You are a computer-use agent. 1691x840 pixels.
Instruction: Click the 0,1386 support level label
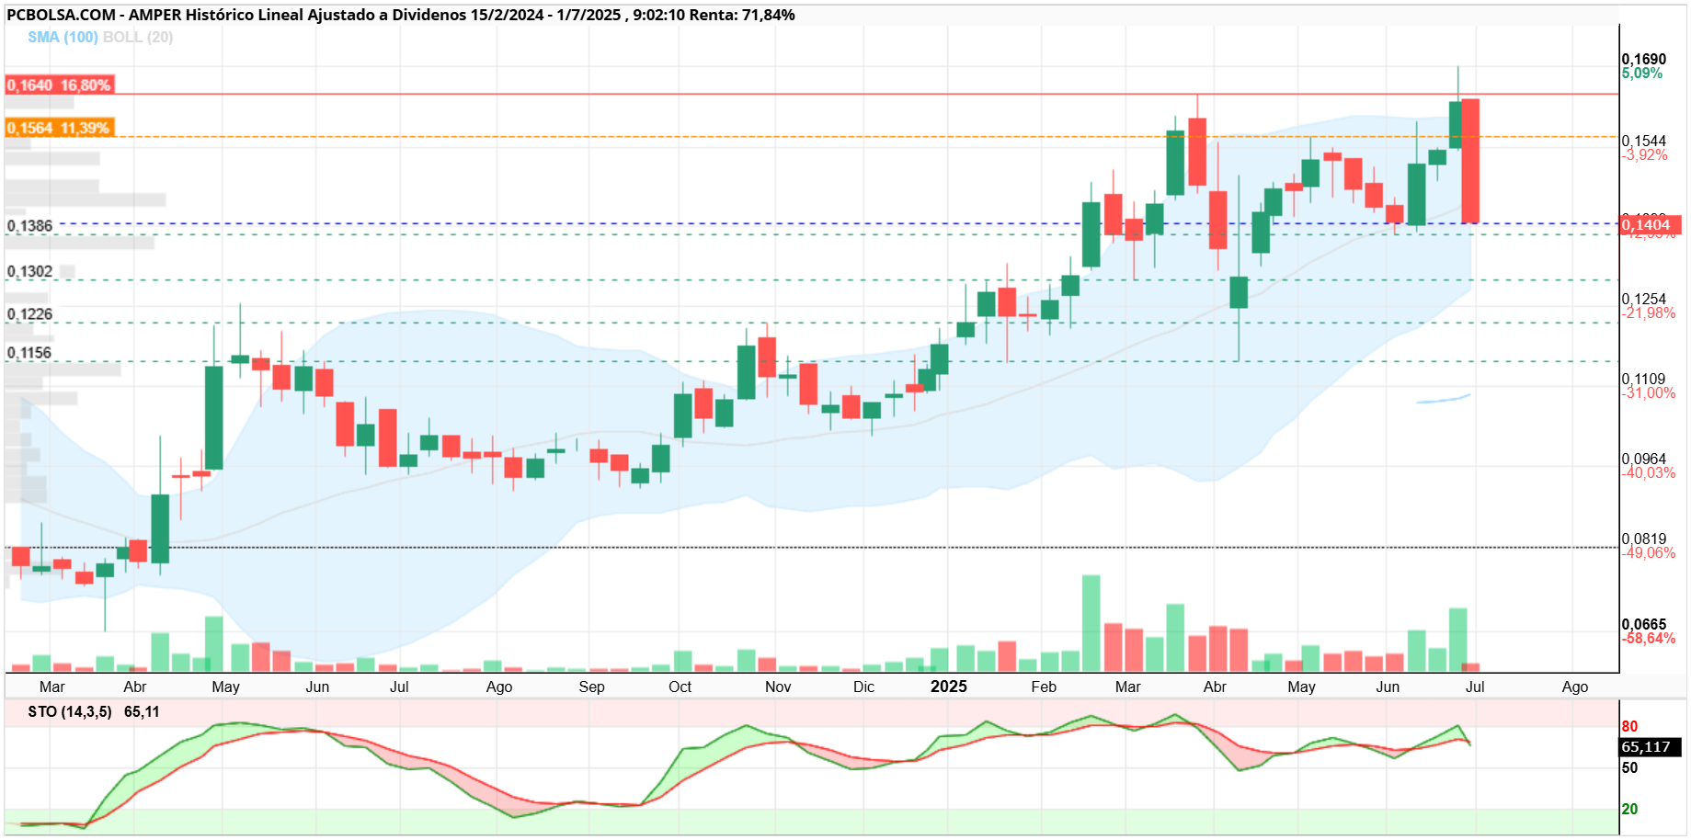(29, 225)
